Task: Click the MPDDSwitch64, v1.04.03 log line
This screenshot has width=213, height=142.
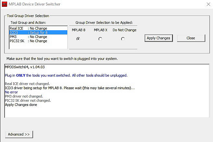Action: 25,67
